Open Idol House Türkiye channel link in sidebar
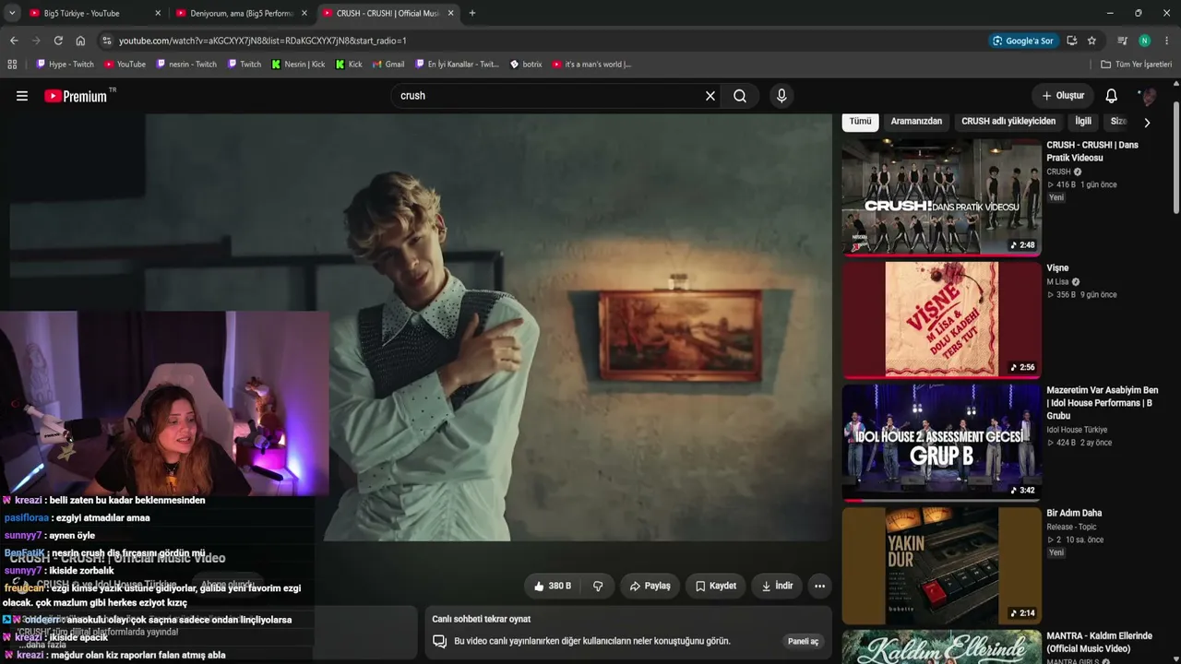The height and width of the screenshot is (664, 1181). coord(1077,430)
